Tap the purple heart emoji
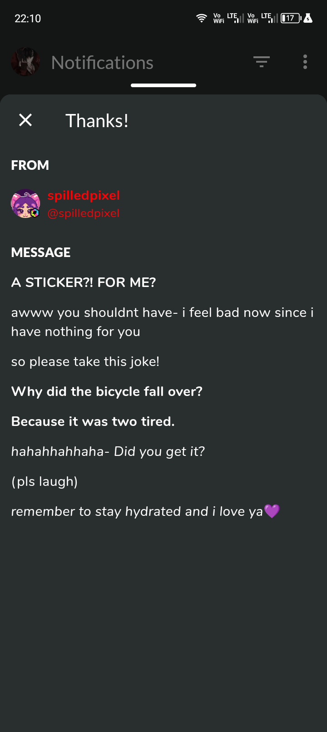The height and width of the screenshot is (732, 327). pyautogui.click(x=272, y=511)
